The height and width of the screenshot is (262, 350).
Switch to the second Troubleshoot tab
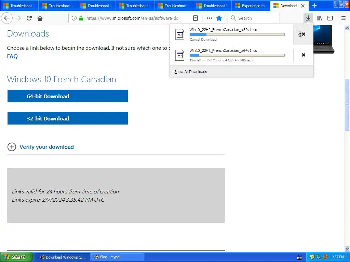pos(58,6)
